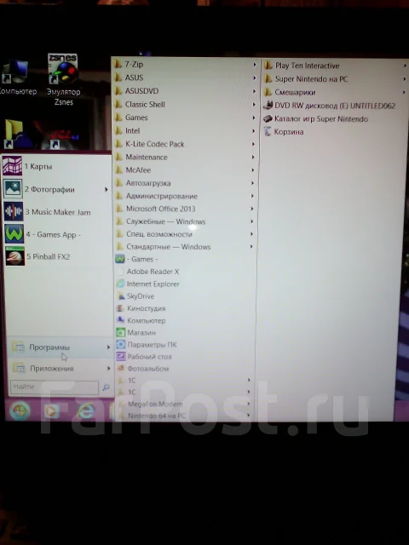
Task: Open Служебные — Windows folder
Action: point(186,221)
